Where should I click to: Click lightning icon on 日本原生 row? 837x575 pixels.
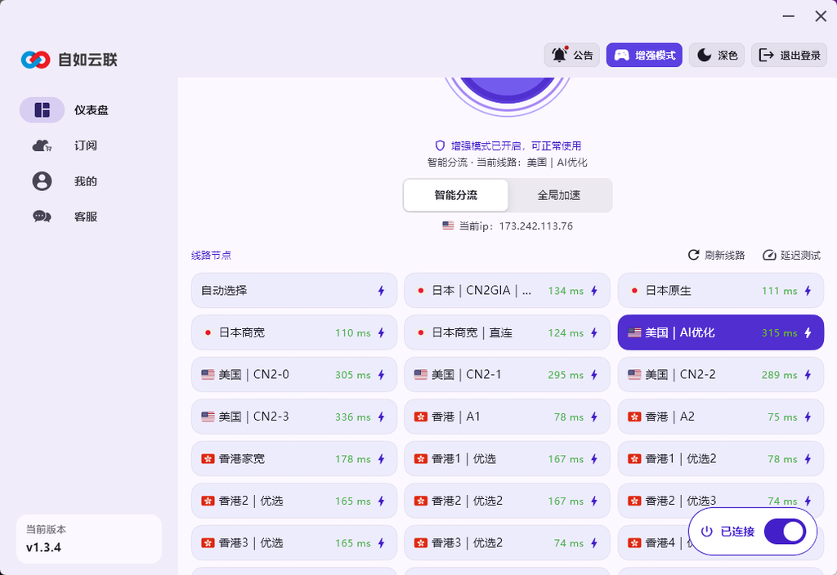click(x=808, y=291)
